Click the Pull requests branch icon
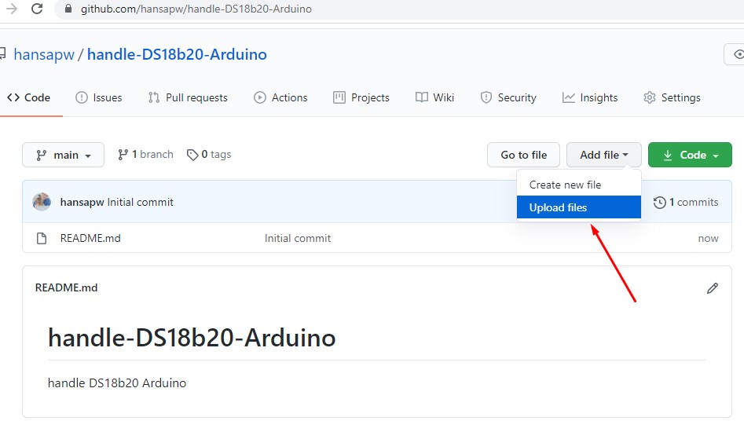The height and width of the screenshot is (432, 744). pos(154,97)
